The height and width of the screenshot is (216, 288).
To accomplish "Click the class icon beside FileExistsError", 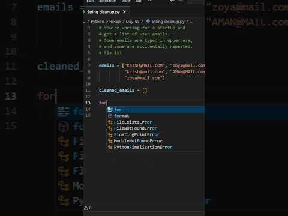I will coord(110,122).
